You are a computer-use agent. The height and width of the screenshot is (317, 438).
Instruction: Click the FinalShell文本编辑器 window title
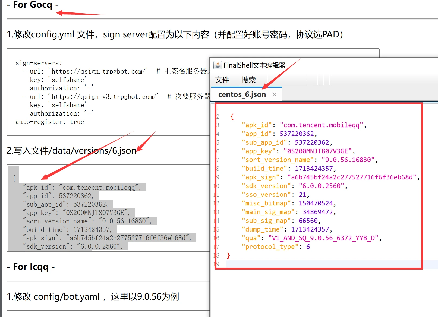pyautogui.click(x=254, y=65)
